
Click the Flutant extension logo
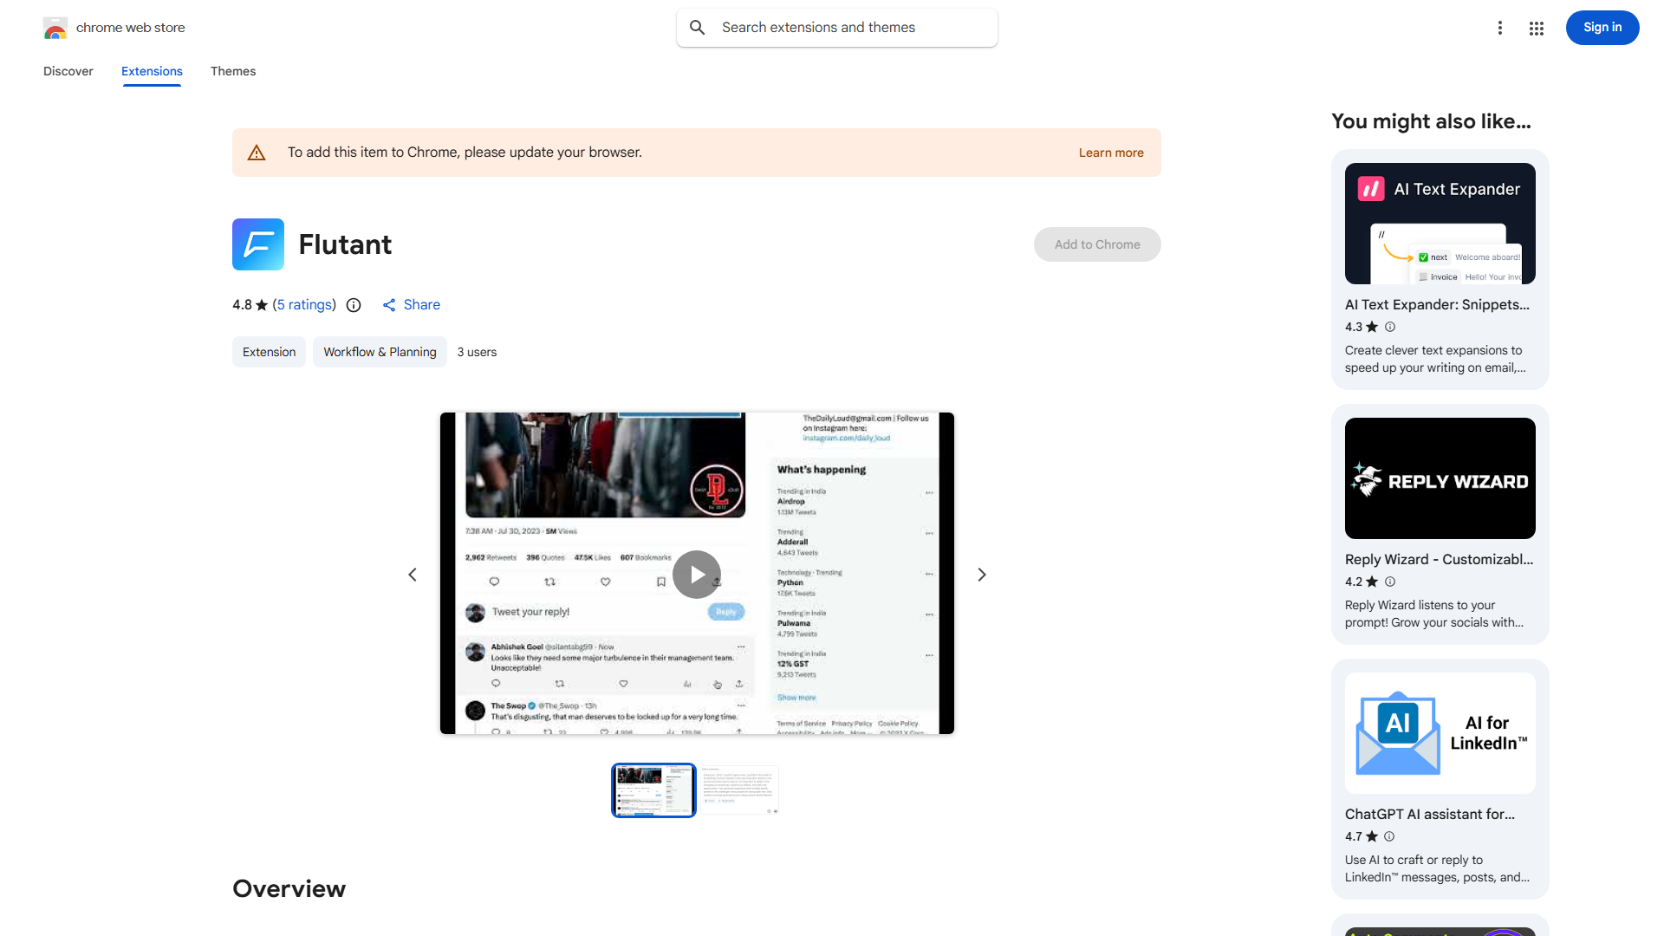(x=257, y=244)
